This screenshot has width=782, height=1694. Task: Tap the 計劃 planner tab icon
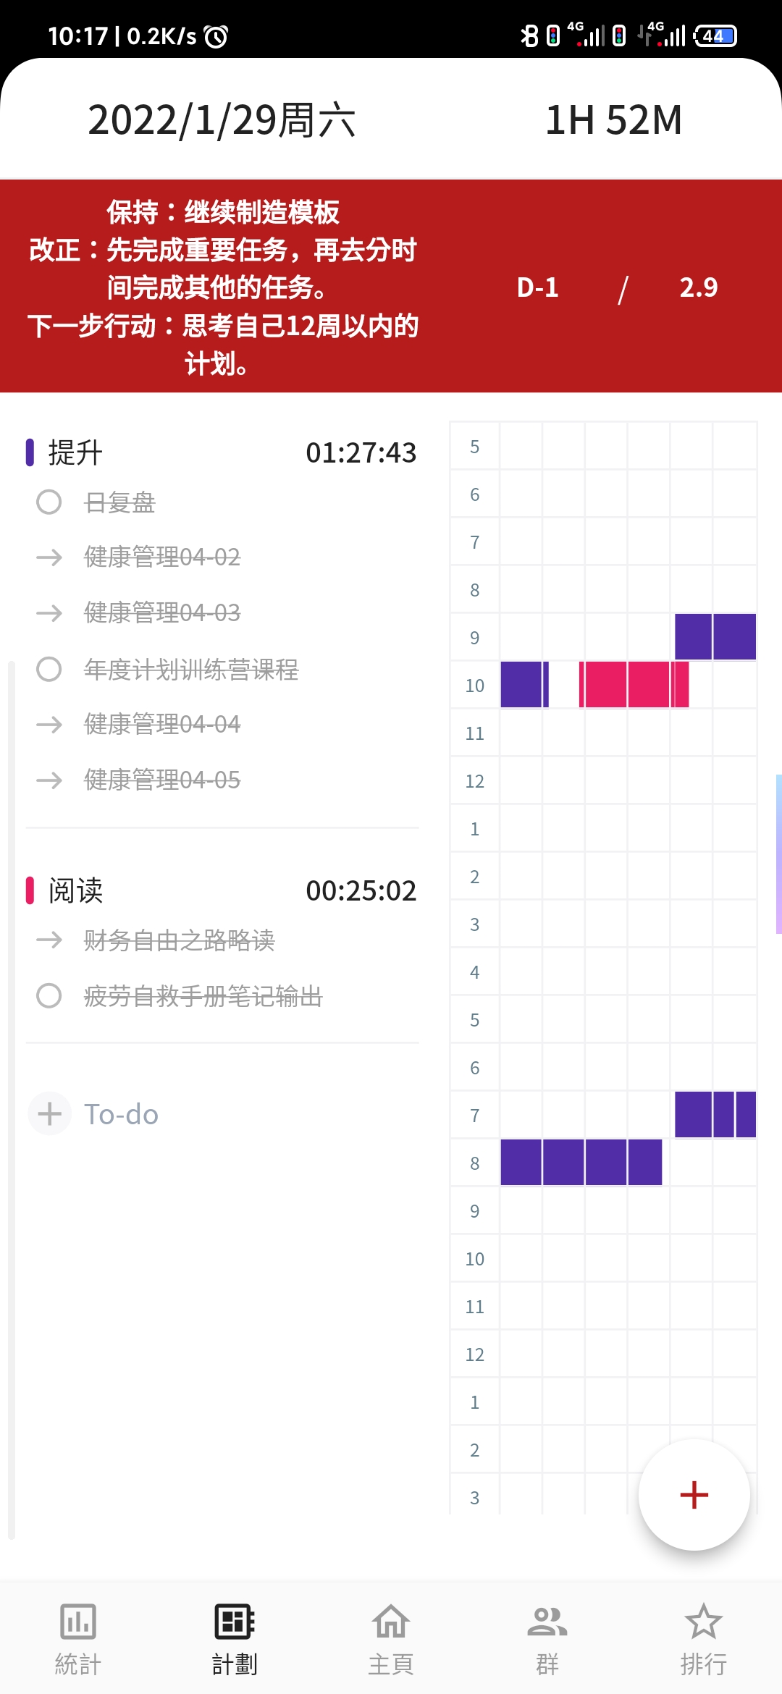234,1622
